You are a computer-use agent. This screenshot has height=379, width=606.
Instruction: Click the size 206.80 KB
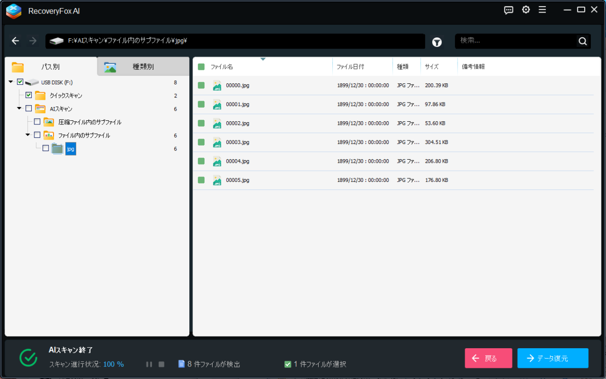pos(437,161)
